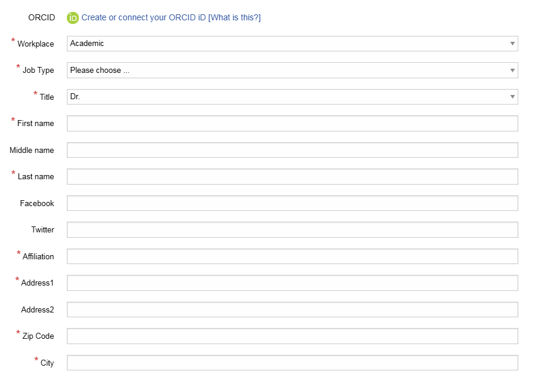Open the Workplace dropdown
Image resolution: width=535 pixels, height=380 pixels.
click(x=287, y=44)
